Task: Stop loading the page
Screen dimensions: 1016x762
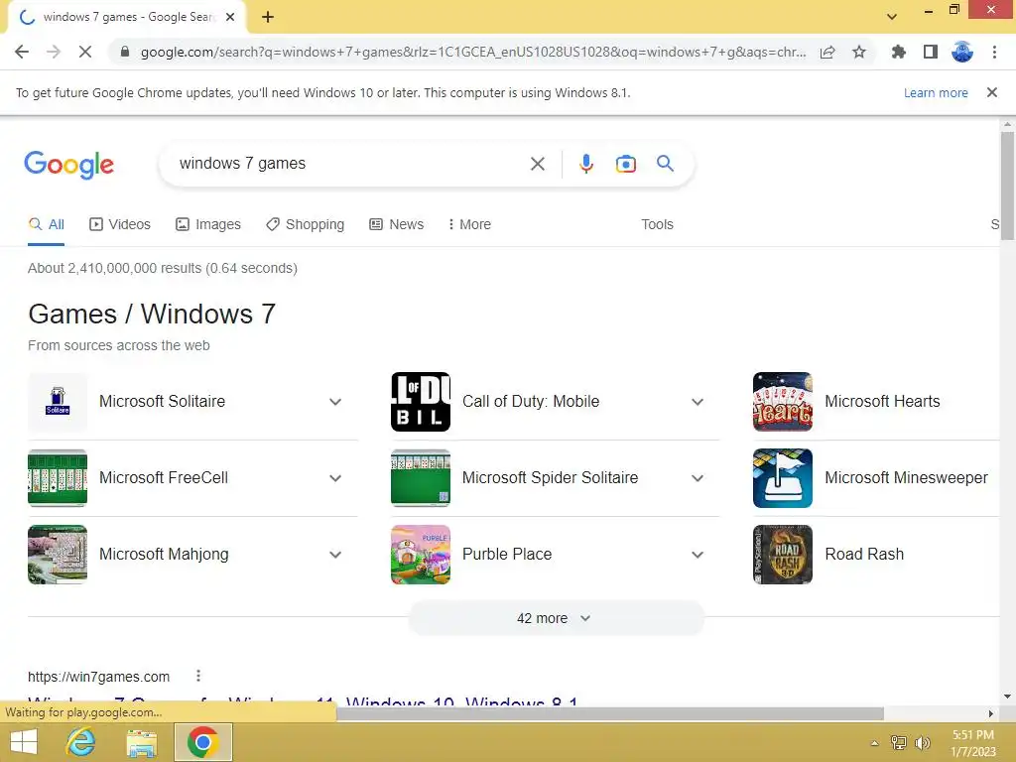Action: 85,52
